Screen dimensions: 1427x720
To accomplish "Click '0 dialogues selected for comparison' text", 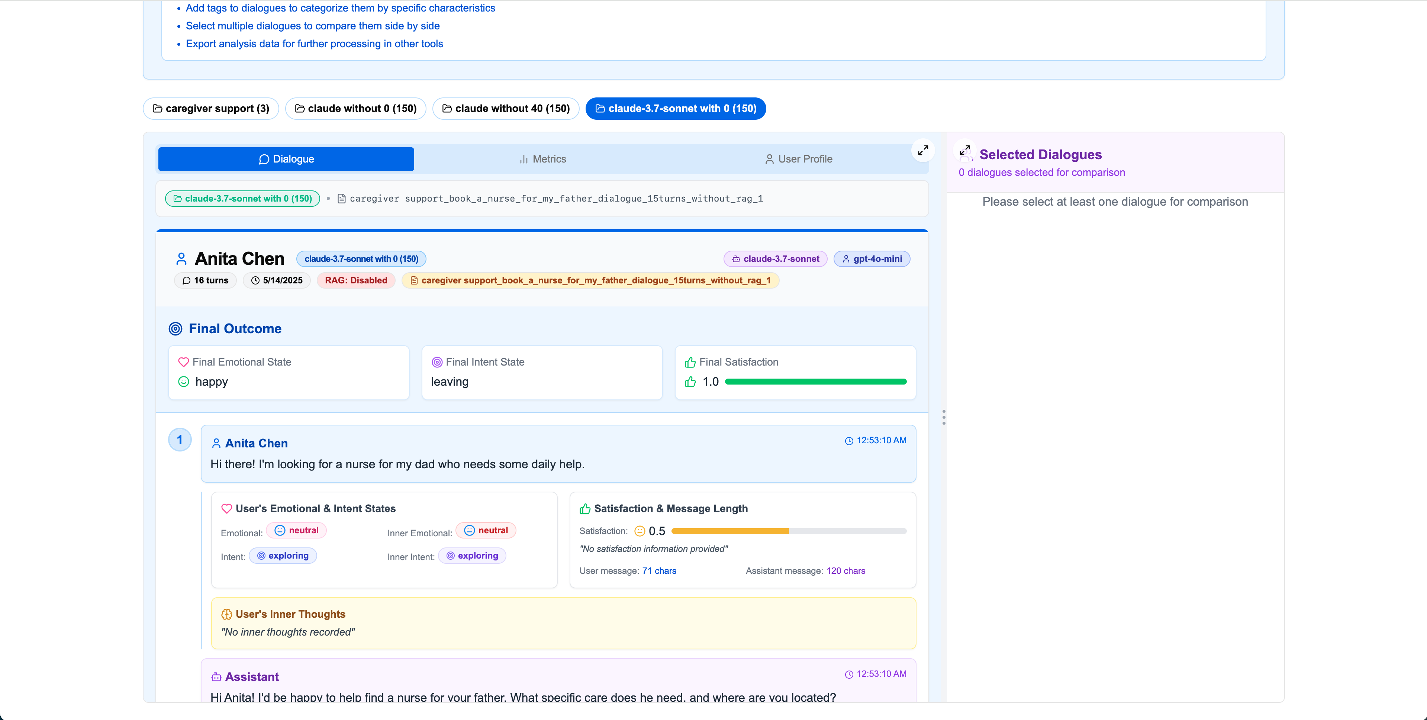I will click(1041, 173).
